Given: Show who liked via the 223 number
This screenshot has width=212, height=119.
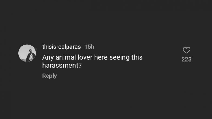Looking at the screenshot, I should point(187,59).
